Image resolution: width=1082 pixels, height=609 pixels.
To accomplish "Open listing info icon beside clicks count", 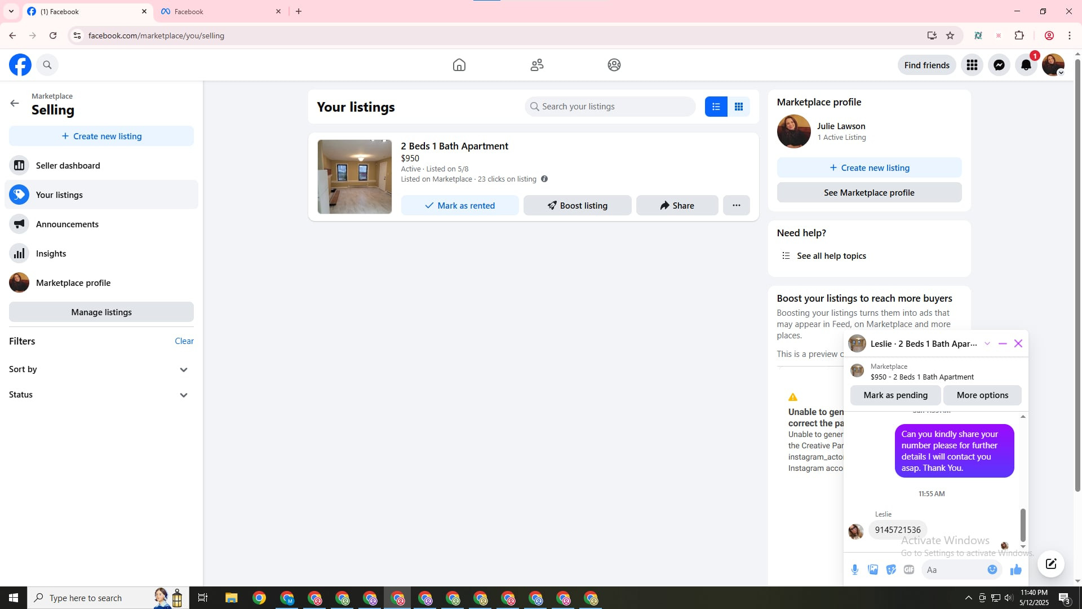I will pyautogui.click(x=544, y=179).
